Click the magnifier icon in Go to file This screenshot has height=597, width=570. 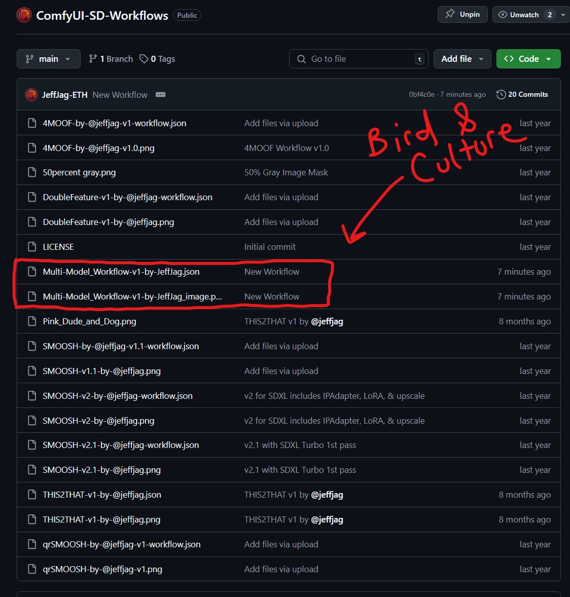coord(301,59)
